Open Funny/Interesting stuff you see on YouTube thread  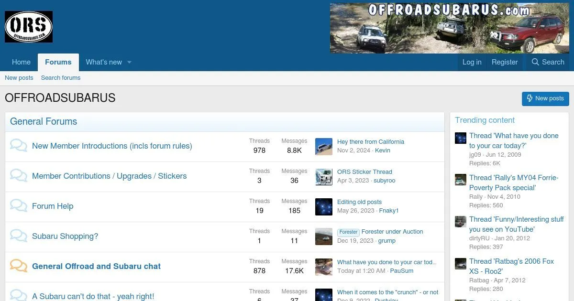pos(517,225)
